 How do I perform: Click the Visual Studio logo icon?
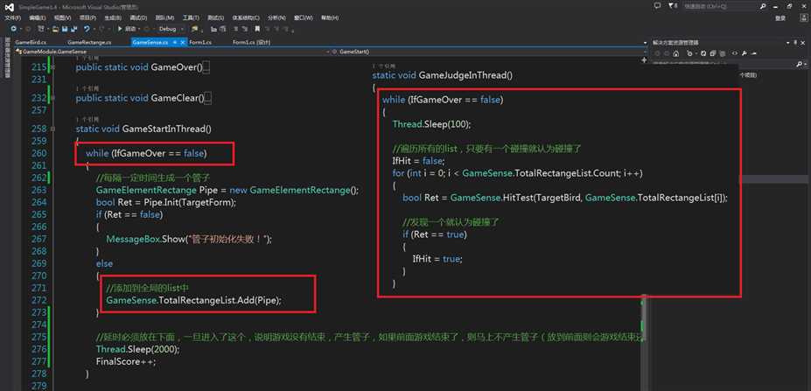click(x=10, y=7)
